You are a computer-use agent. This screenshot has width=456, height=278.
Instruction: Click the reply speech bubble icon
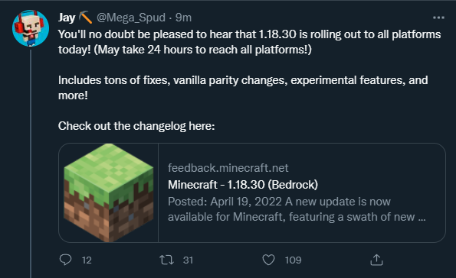pyautogui.click(x=65, y=260)
